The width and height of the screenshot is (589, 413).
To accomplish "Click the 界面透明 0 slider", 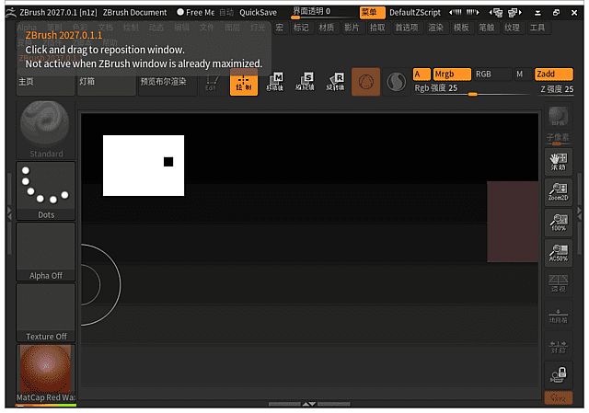I will [x=324, y=12].
